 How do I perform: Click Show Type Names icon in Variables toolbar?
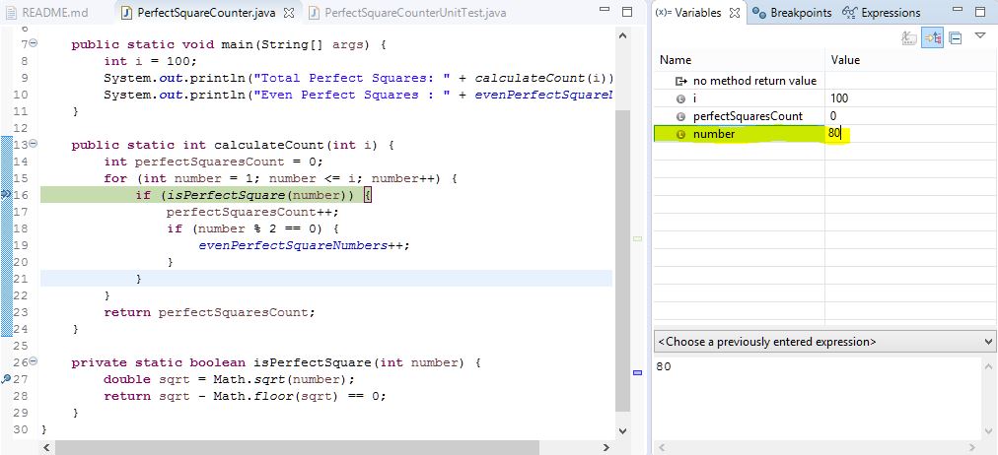pos(909,38)
